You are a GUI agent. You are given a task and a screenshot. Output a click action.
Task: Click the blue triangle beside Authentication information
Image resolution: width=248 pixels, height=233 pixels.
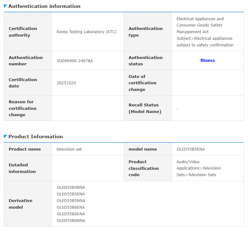(5, 6)
